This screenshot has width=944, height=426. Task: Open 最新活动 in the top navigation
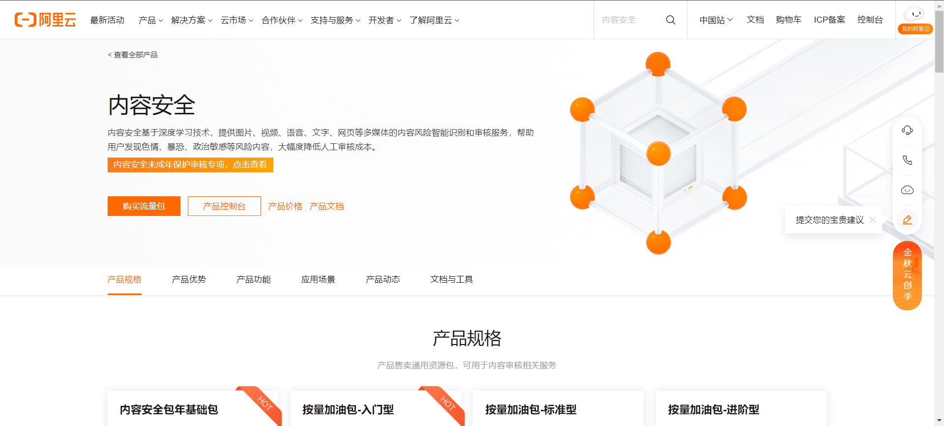pos(107,20)
